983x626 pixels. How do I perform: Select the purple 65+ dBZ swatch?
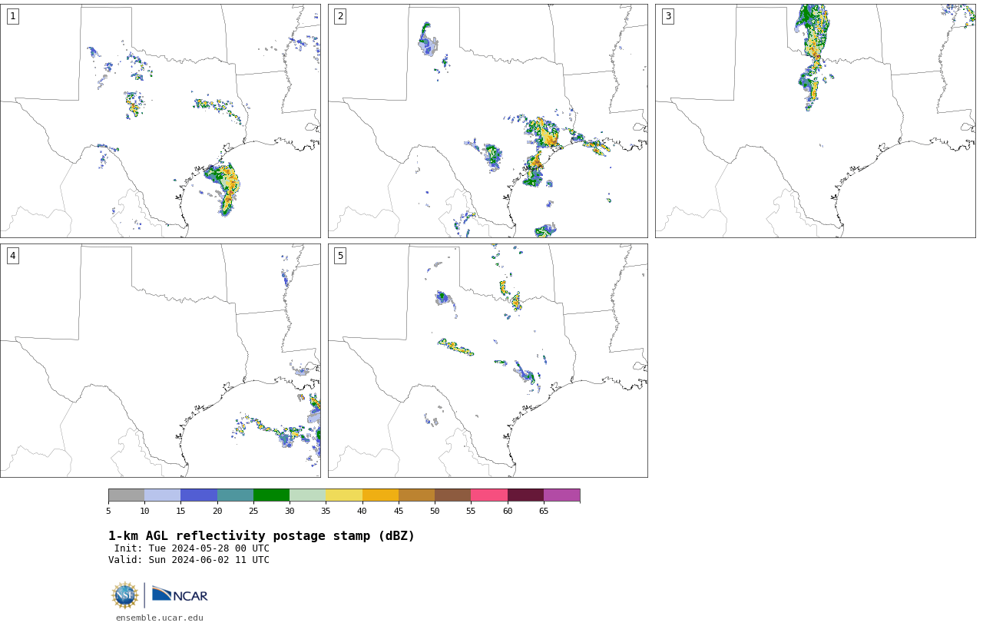click(561, 495)
